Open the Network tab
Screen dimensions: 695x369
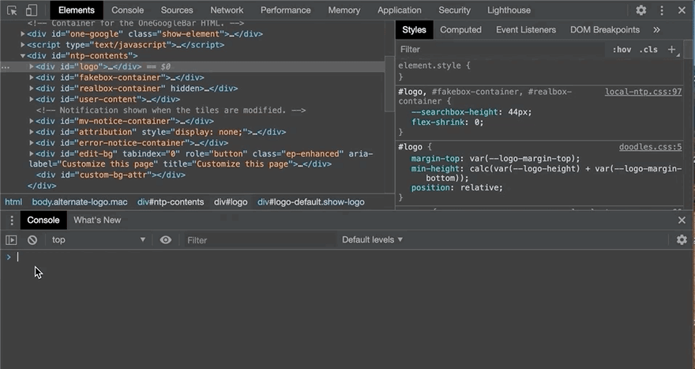(227, 10)
